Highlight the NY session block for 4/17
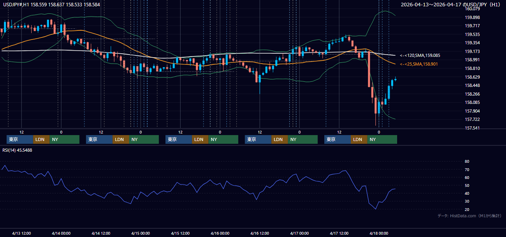506x237 pixels. click(x=382, y=139)
